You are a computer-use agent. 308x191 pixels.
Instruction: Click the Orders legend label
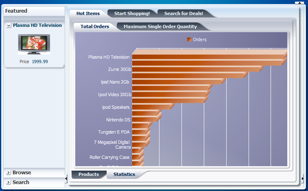tap(200, 40)
